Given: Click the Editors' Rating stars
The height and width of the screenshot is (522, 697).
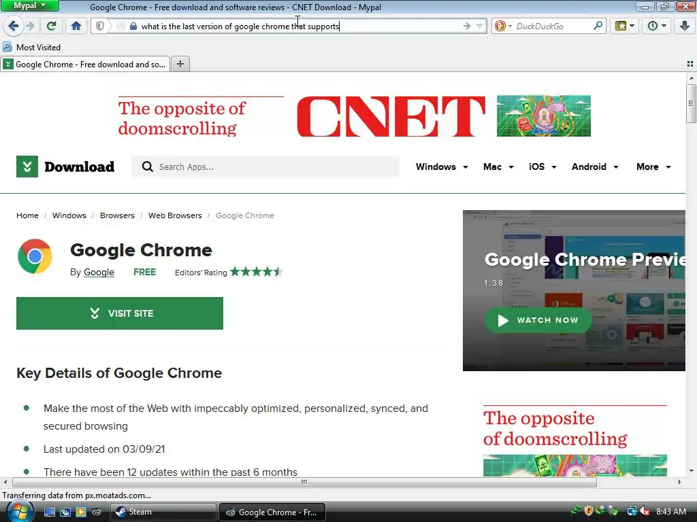Looking at the screenshot, I should (x=256, y=272).
